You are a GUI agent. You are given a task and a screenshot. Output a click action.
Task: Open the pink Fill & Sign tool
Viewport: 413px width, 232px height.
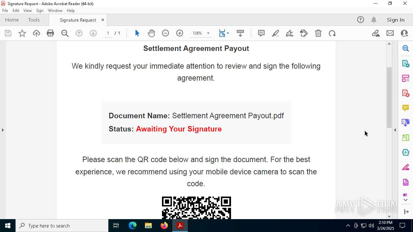click(x=406, y=168)
